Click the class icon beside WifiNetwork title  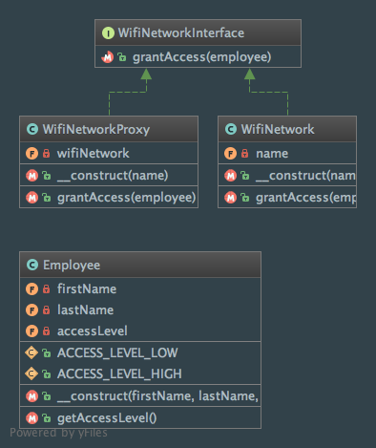pos(231,129)
